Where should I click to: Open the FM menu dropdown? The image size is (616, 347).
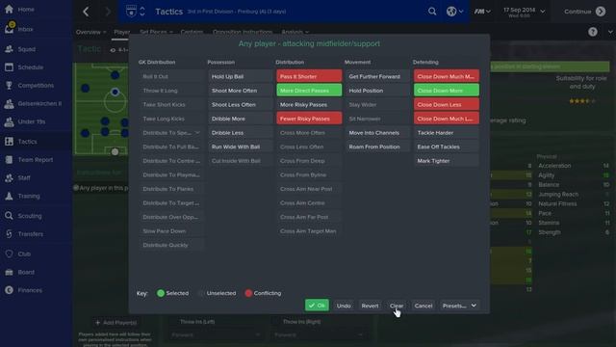482,12
